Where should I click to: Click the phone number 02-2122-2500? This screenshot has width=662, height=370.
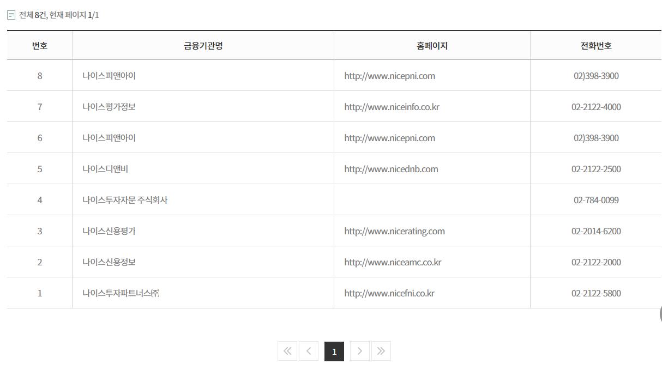(596, 169)
